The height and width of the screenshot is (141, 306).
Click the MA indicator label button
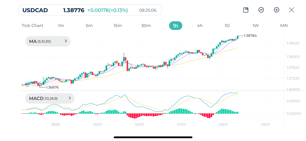coord(48,41)
